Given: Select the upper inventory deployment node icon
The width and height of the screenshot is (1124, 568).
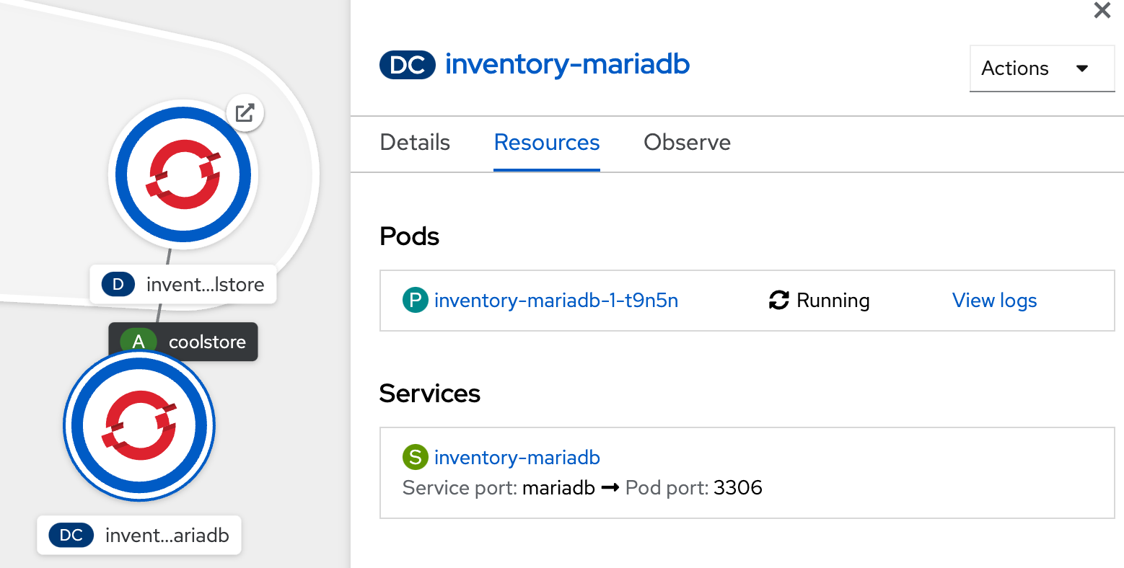Looking at the screenshot, I should click(x=183, y=174).
